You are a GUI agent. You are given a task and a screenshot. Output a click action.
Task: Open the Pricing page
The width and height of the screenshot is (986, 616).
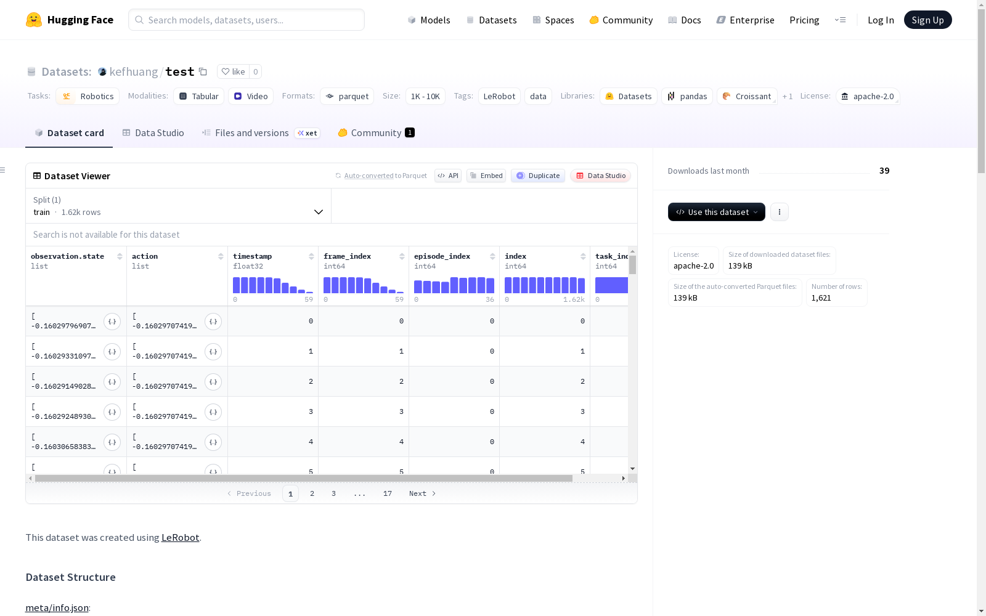(804, 20)
